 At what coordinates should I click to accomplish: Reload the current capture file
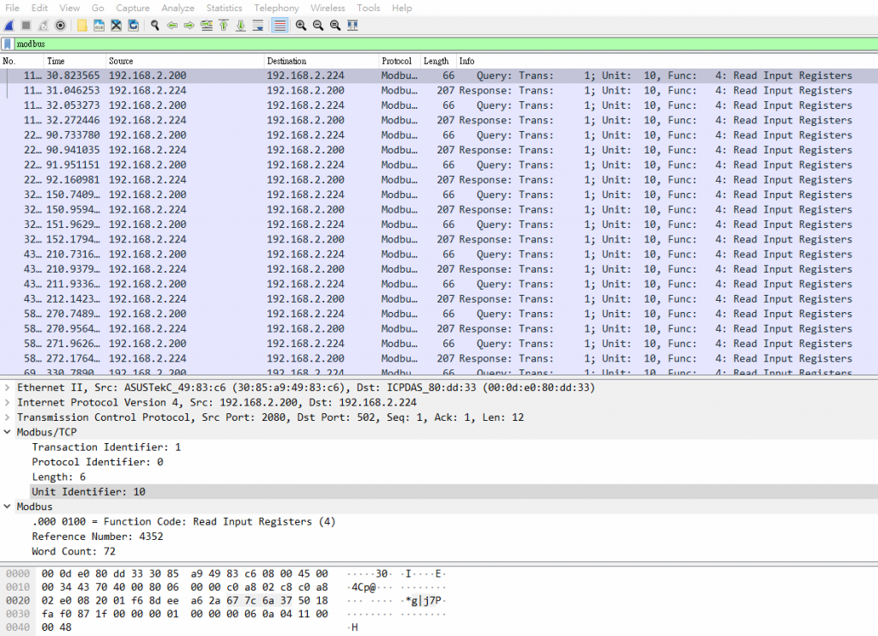click(133, 25)
